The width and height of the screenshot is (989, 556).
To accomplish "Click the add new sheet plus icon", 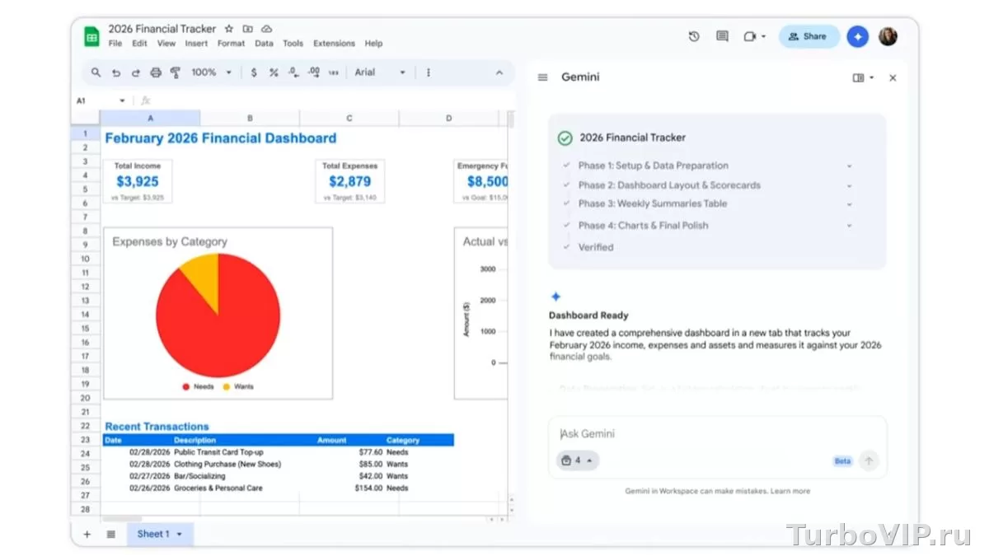I will click(x=87, y=535).
